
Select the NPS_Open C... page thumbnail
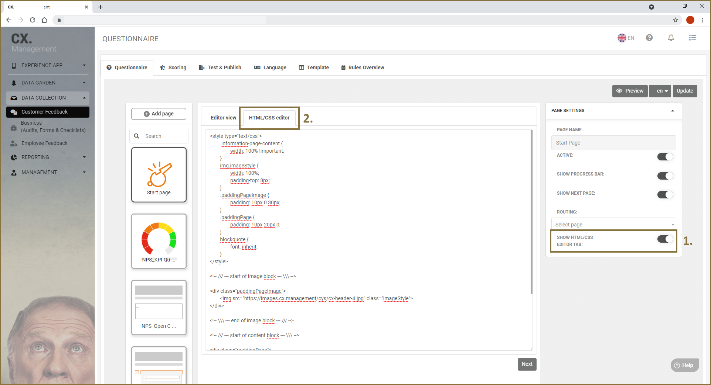click(x=159, y=308)
